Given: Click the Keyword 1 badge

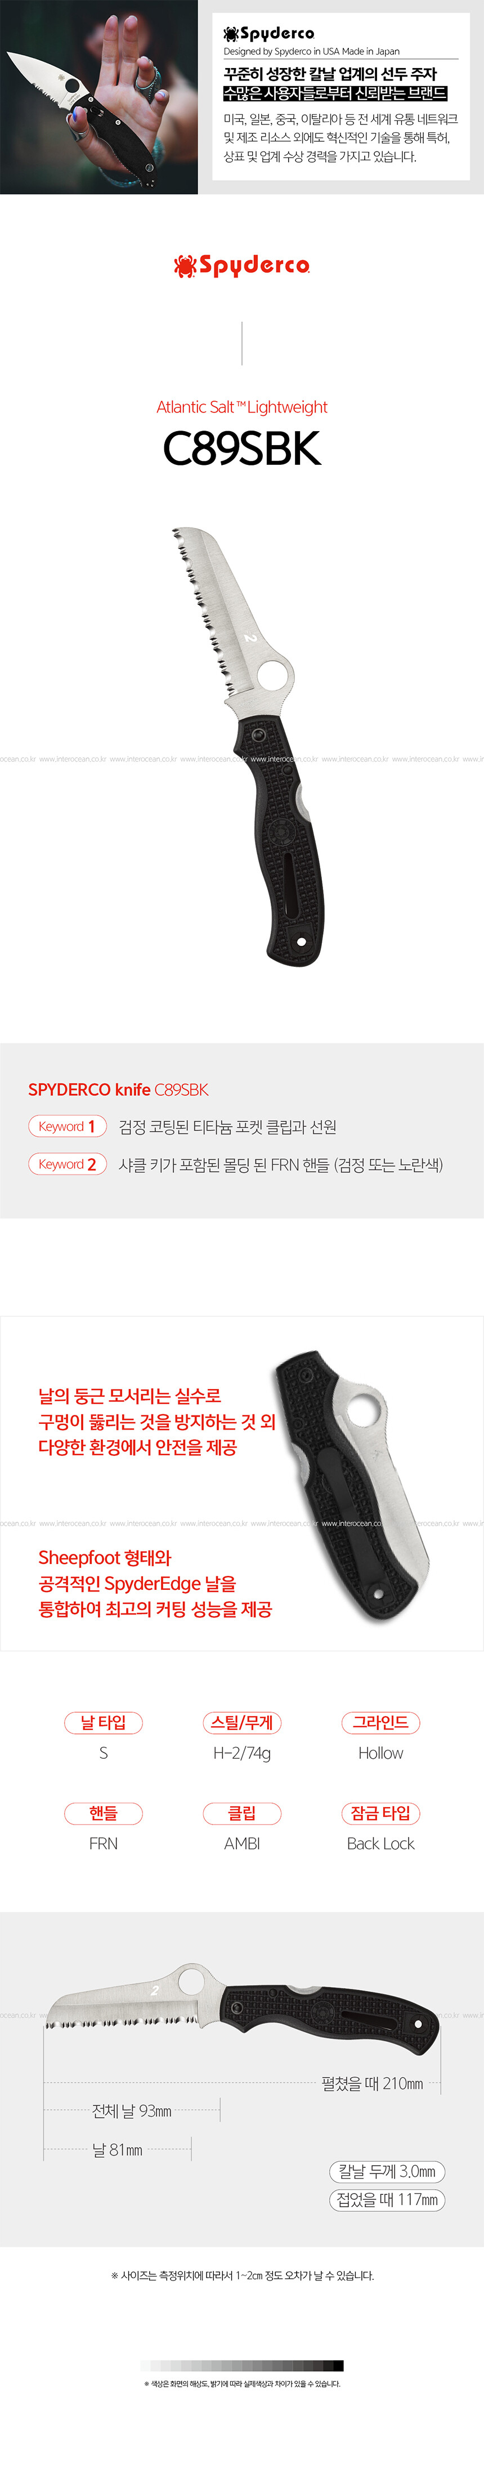Looking at the screenshot, I should [x=67, y=1126].
